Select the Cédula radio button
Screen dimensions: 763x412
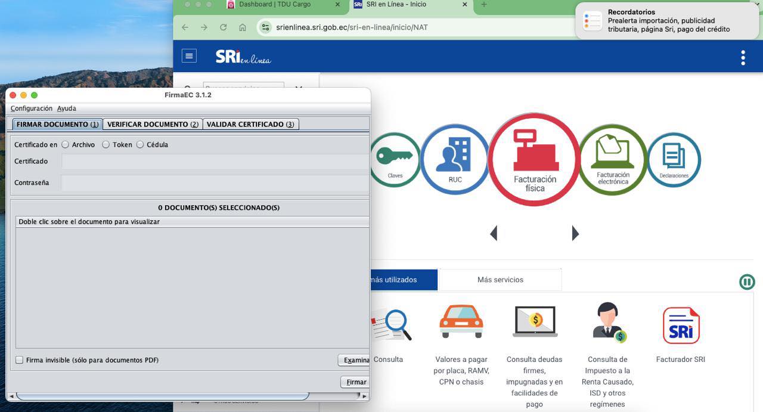pos(140,144)
